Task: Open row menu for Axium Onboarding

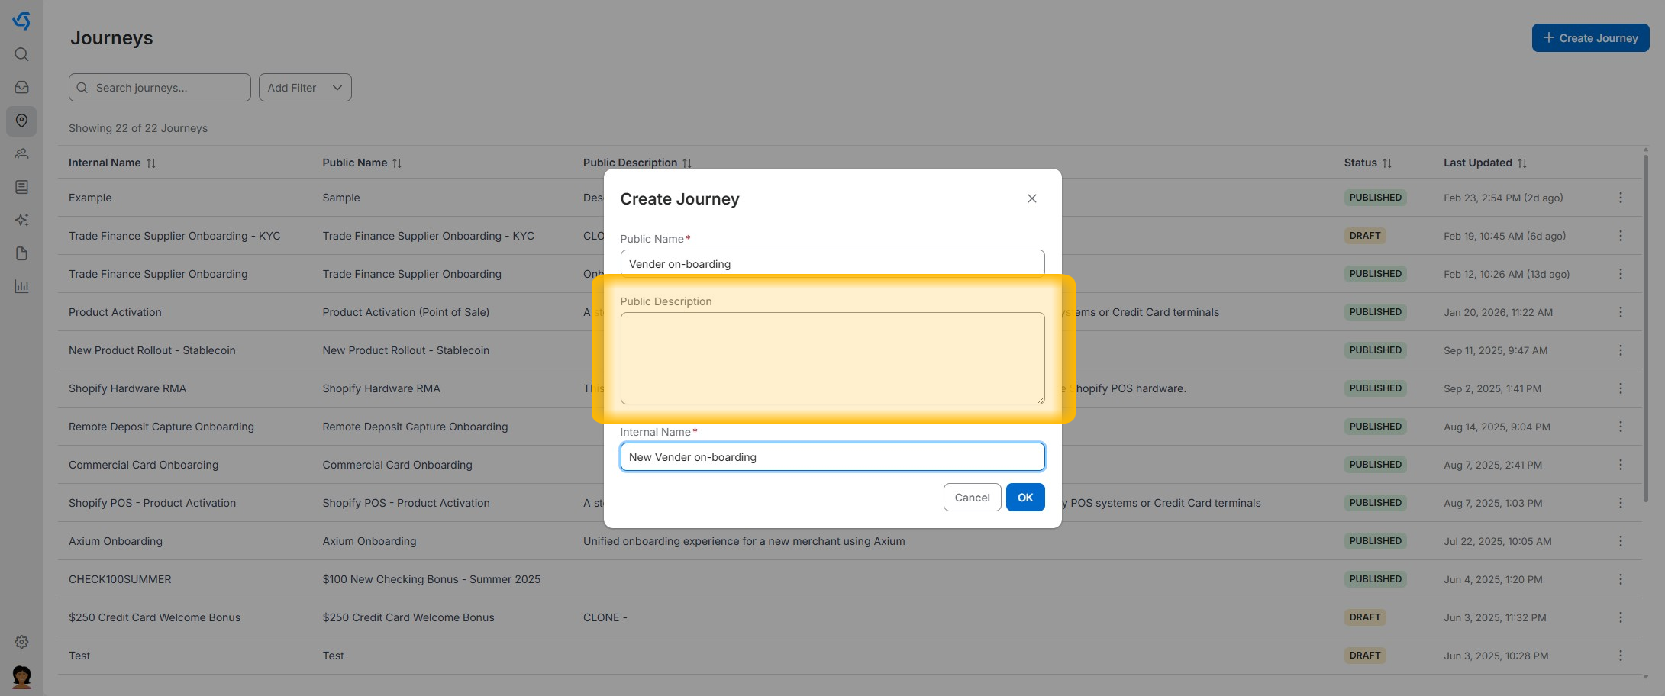Action: click(1620, 541)
